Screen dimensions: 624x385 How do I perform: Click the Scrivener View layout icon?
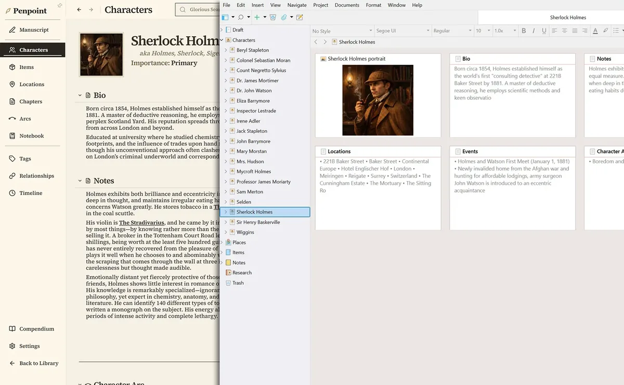pyautogui.click(x=225, y=17)
